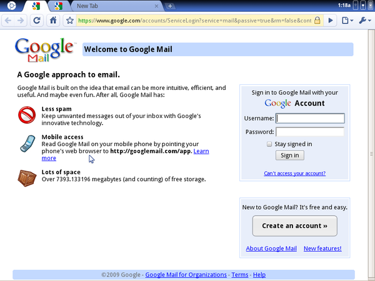
Task: Open Google Mail for Organizations link
Action: point(186,275)
